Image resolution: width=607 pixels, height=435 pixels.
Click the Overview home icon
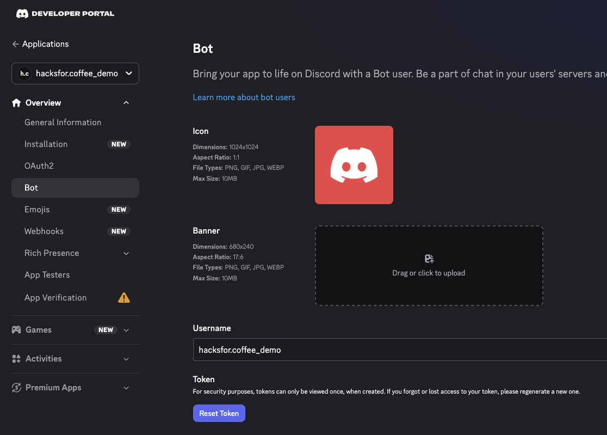pos(16,103)
